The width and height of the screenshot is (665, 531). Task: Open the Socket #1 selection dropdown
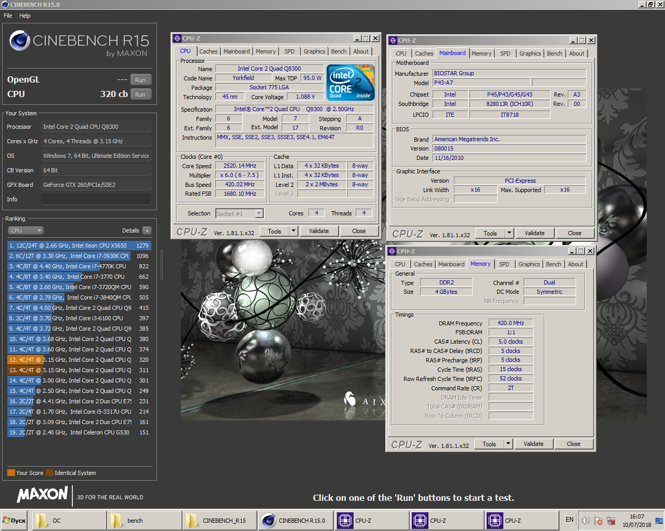(240, 213)
